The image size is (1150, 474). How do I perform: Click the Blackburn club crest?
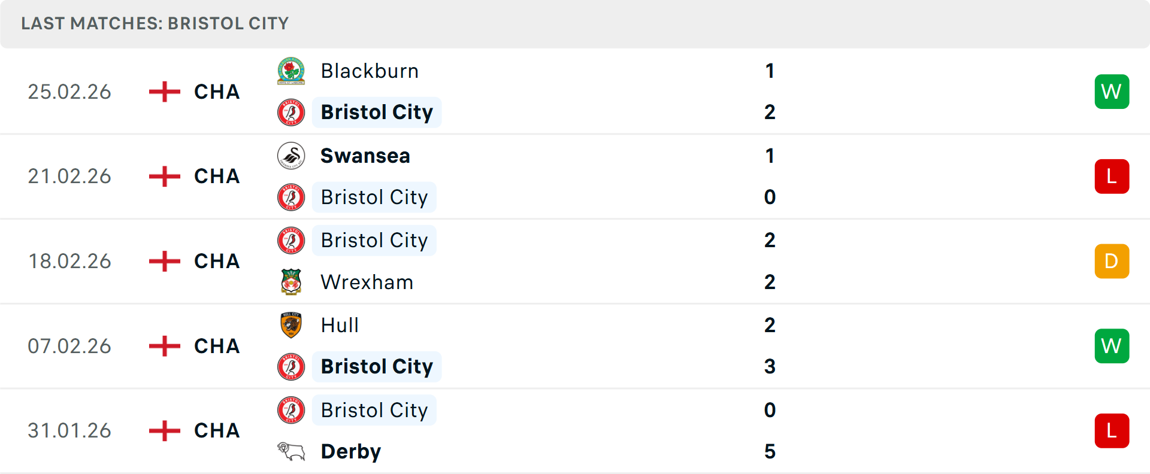point(291,70)
